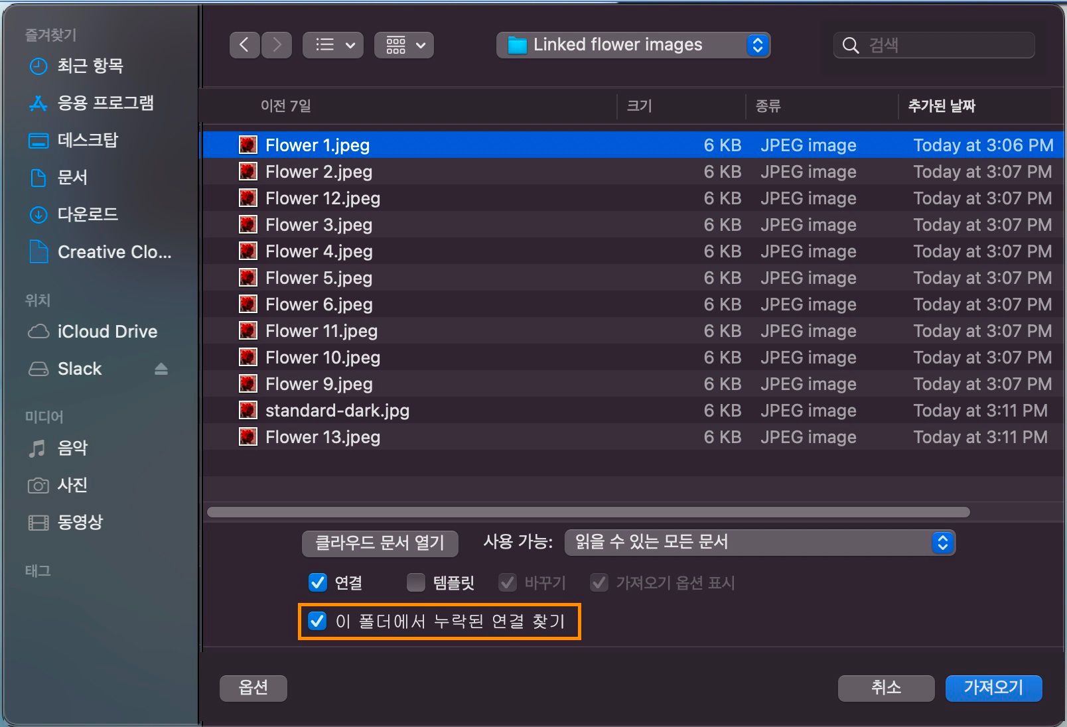Select the Flower 6.jpeg file icon
Viewport: 1067px width, 727px height.
point(248,304)
